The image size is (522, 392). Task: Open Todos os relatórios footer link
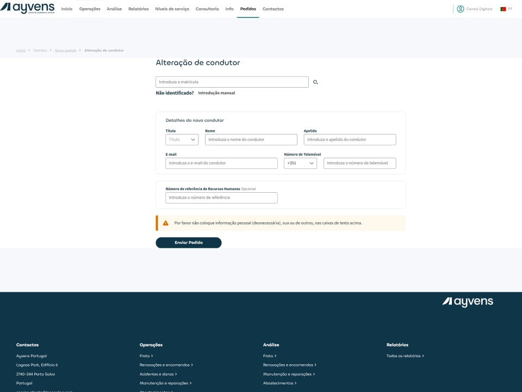[405, 356]
